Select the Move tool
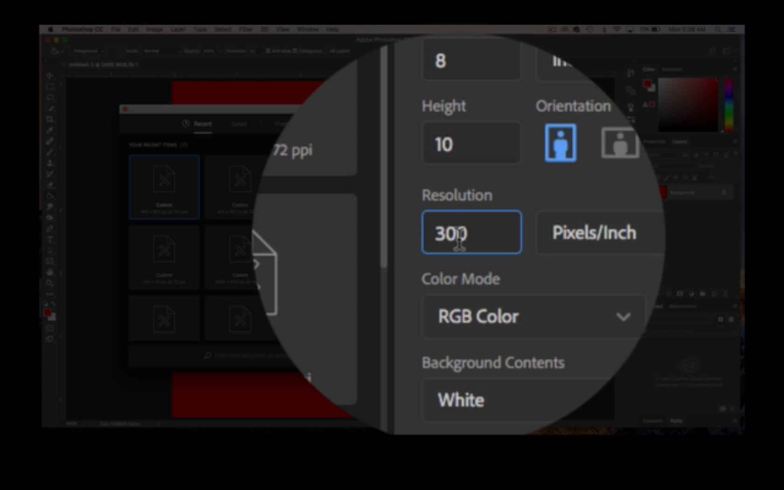The image size is (784, 490). pyautogui.click(x=49, y=76)
